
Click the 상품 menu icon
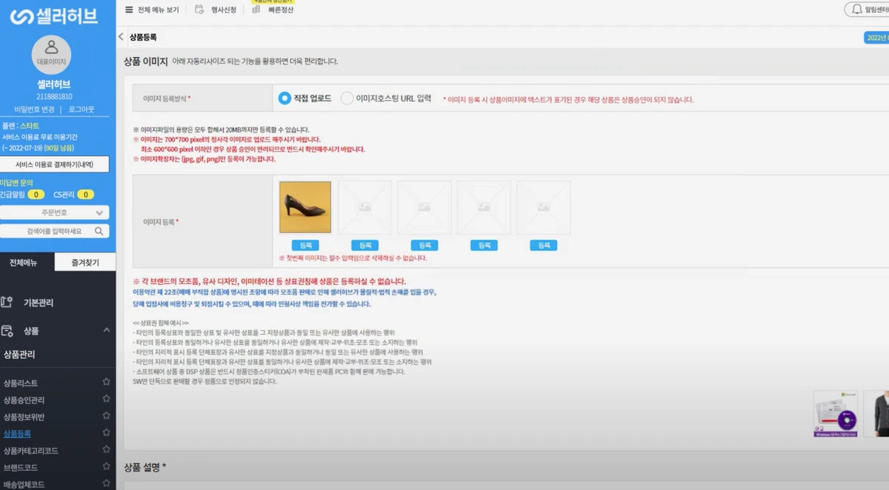[x=7, y=331]
